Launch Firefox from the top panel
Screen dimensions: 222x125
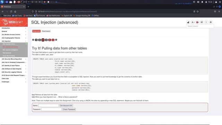18,2
